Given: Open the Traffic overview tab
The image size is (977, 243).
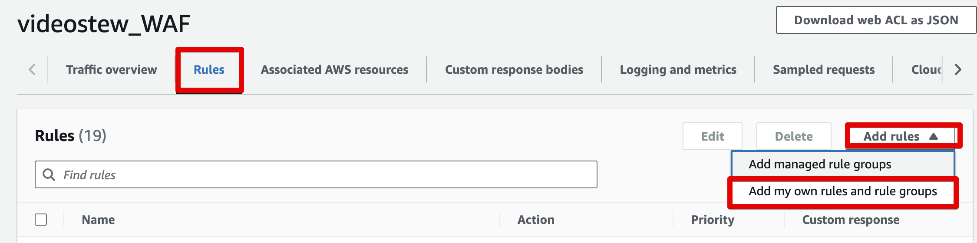Looking at the screenshot, I should [x=112, y=69].
